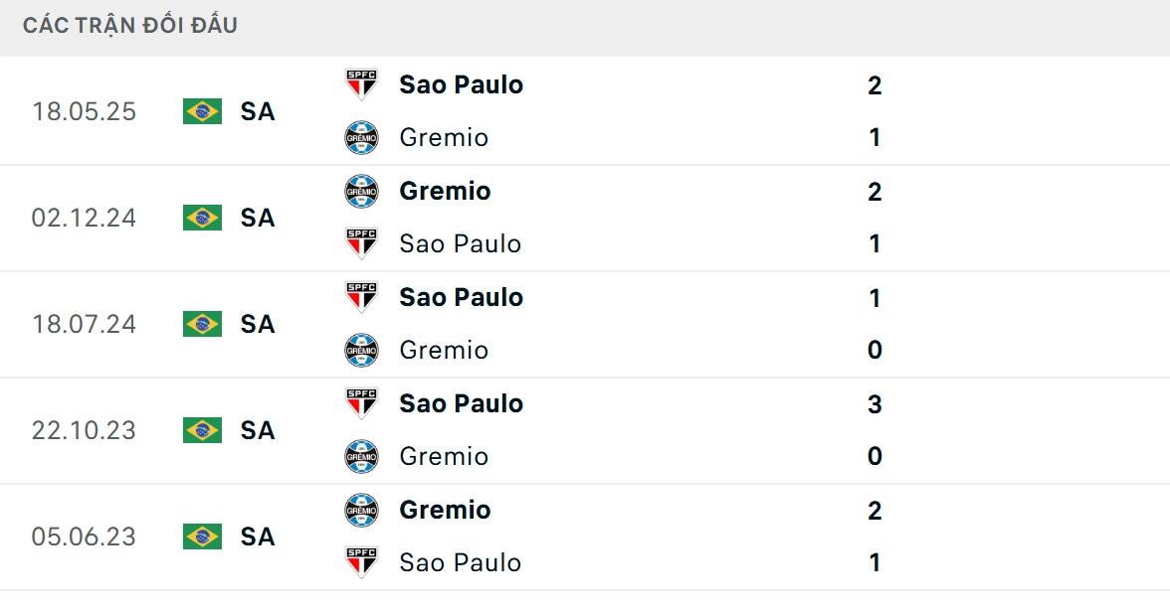1170x611 pixels.
Task: Click Gremio crest in 02.12.24 match
Action: 361,191
